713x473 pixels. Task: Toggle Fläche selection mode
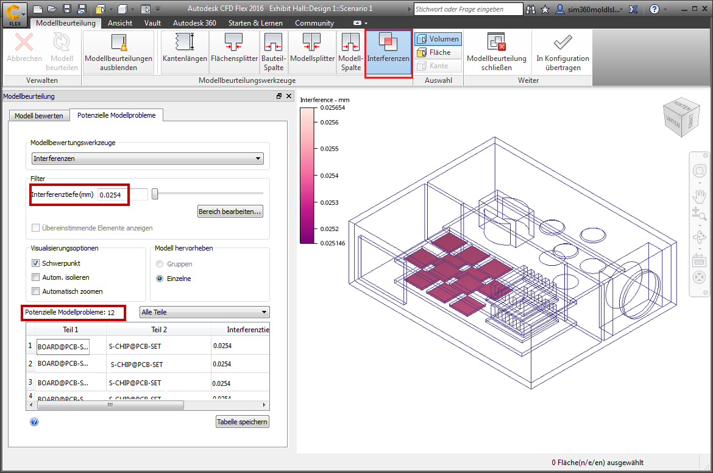pyautogui.click(x=438, y=52)
